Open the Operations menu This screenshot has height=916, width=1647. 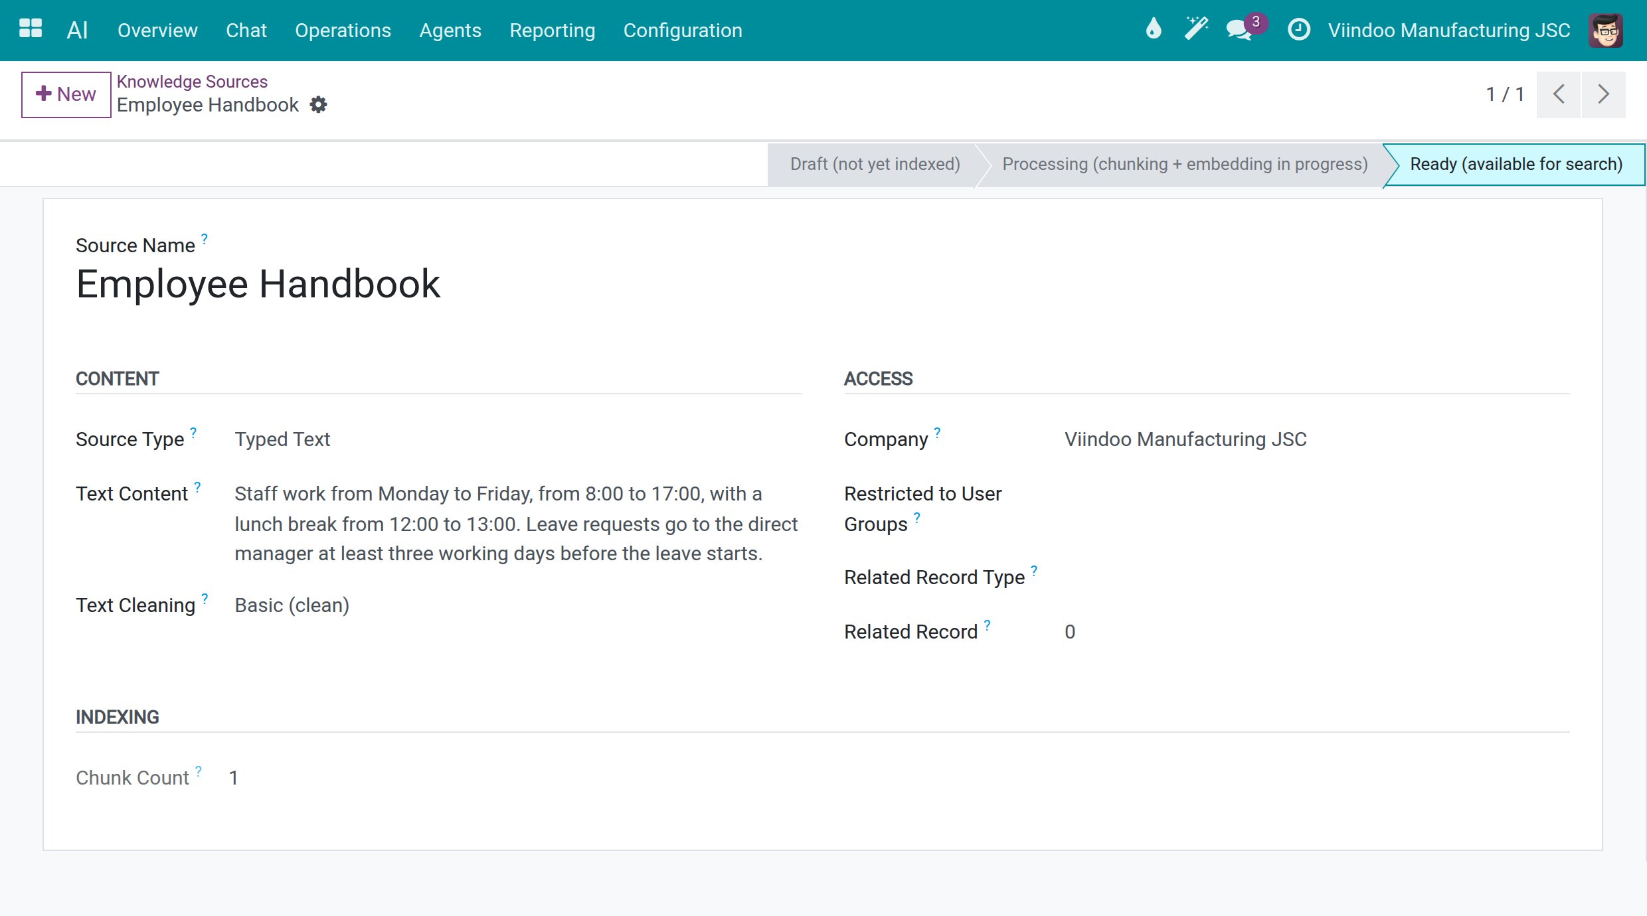pos(343,31)
